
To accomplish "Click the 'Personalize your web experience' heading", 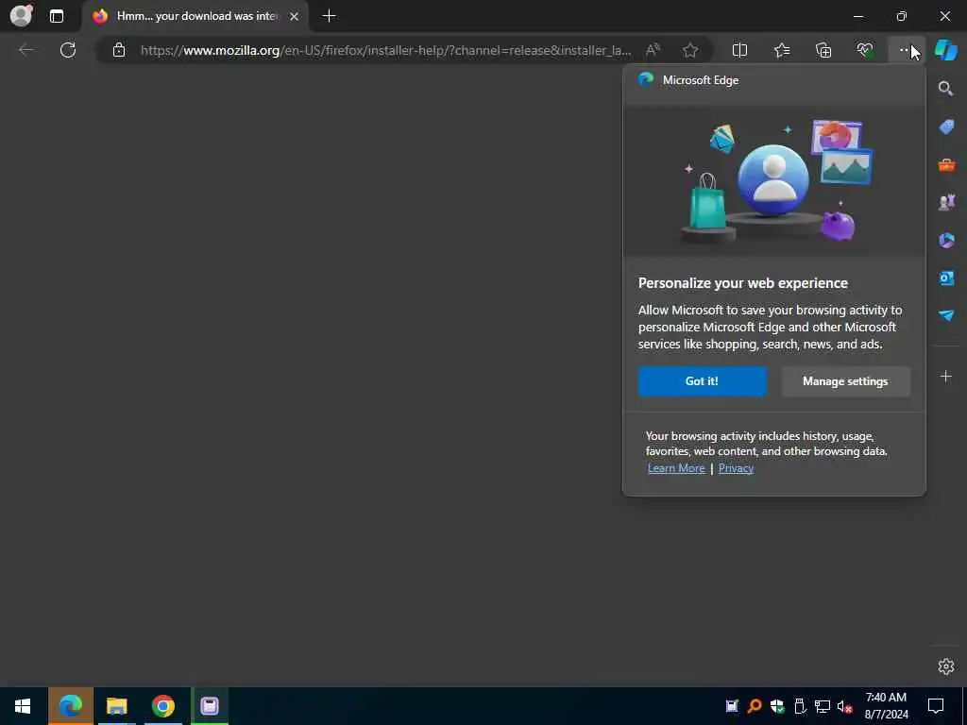I will click(x=743, y=283).
